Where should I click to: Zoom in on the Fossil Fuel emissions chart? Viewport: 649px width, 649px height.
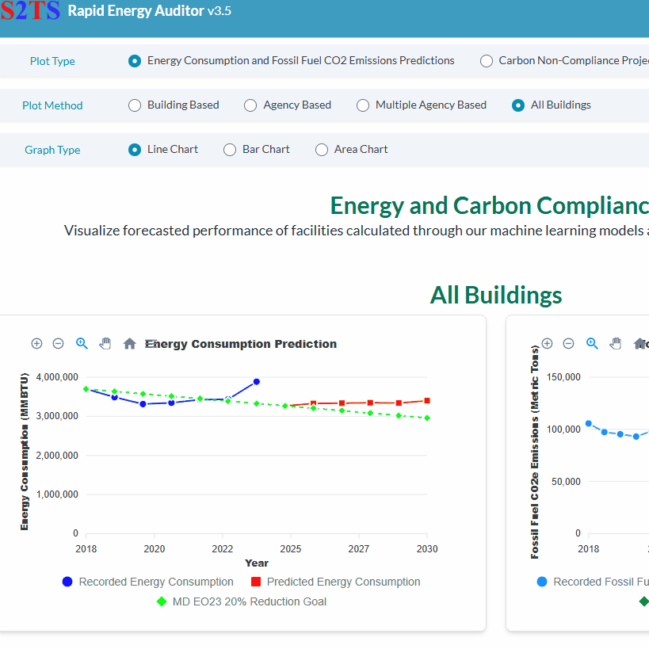tap(547, 343)
